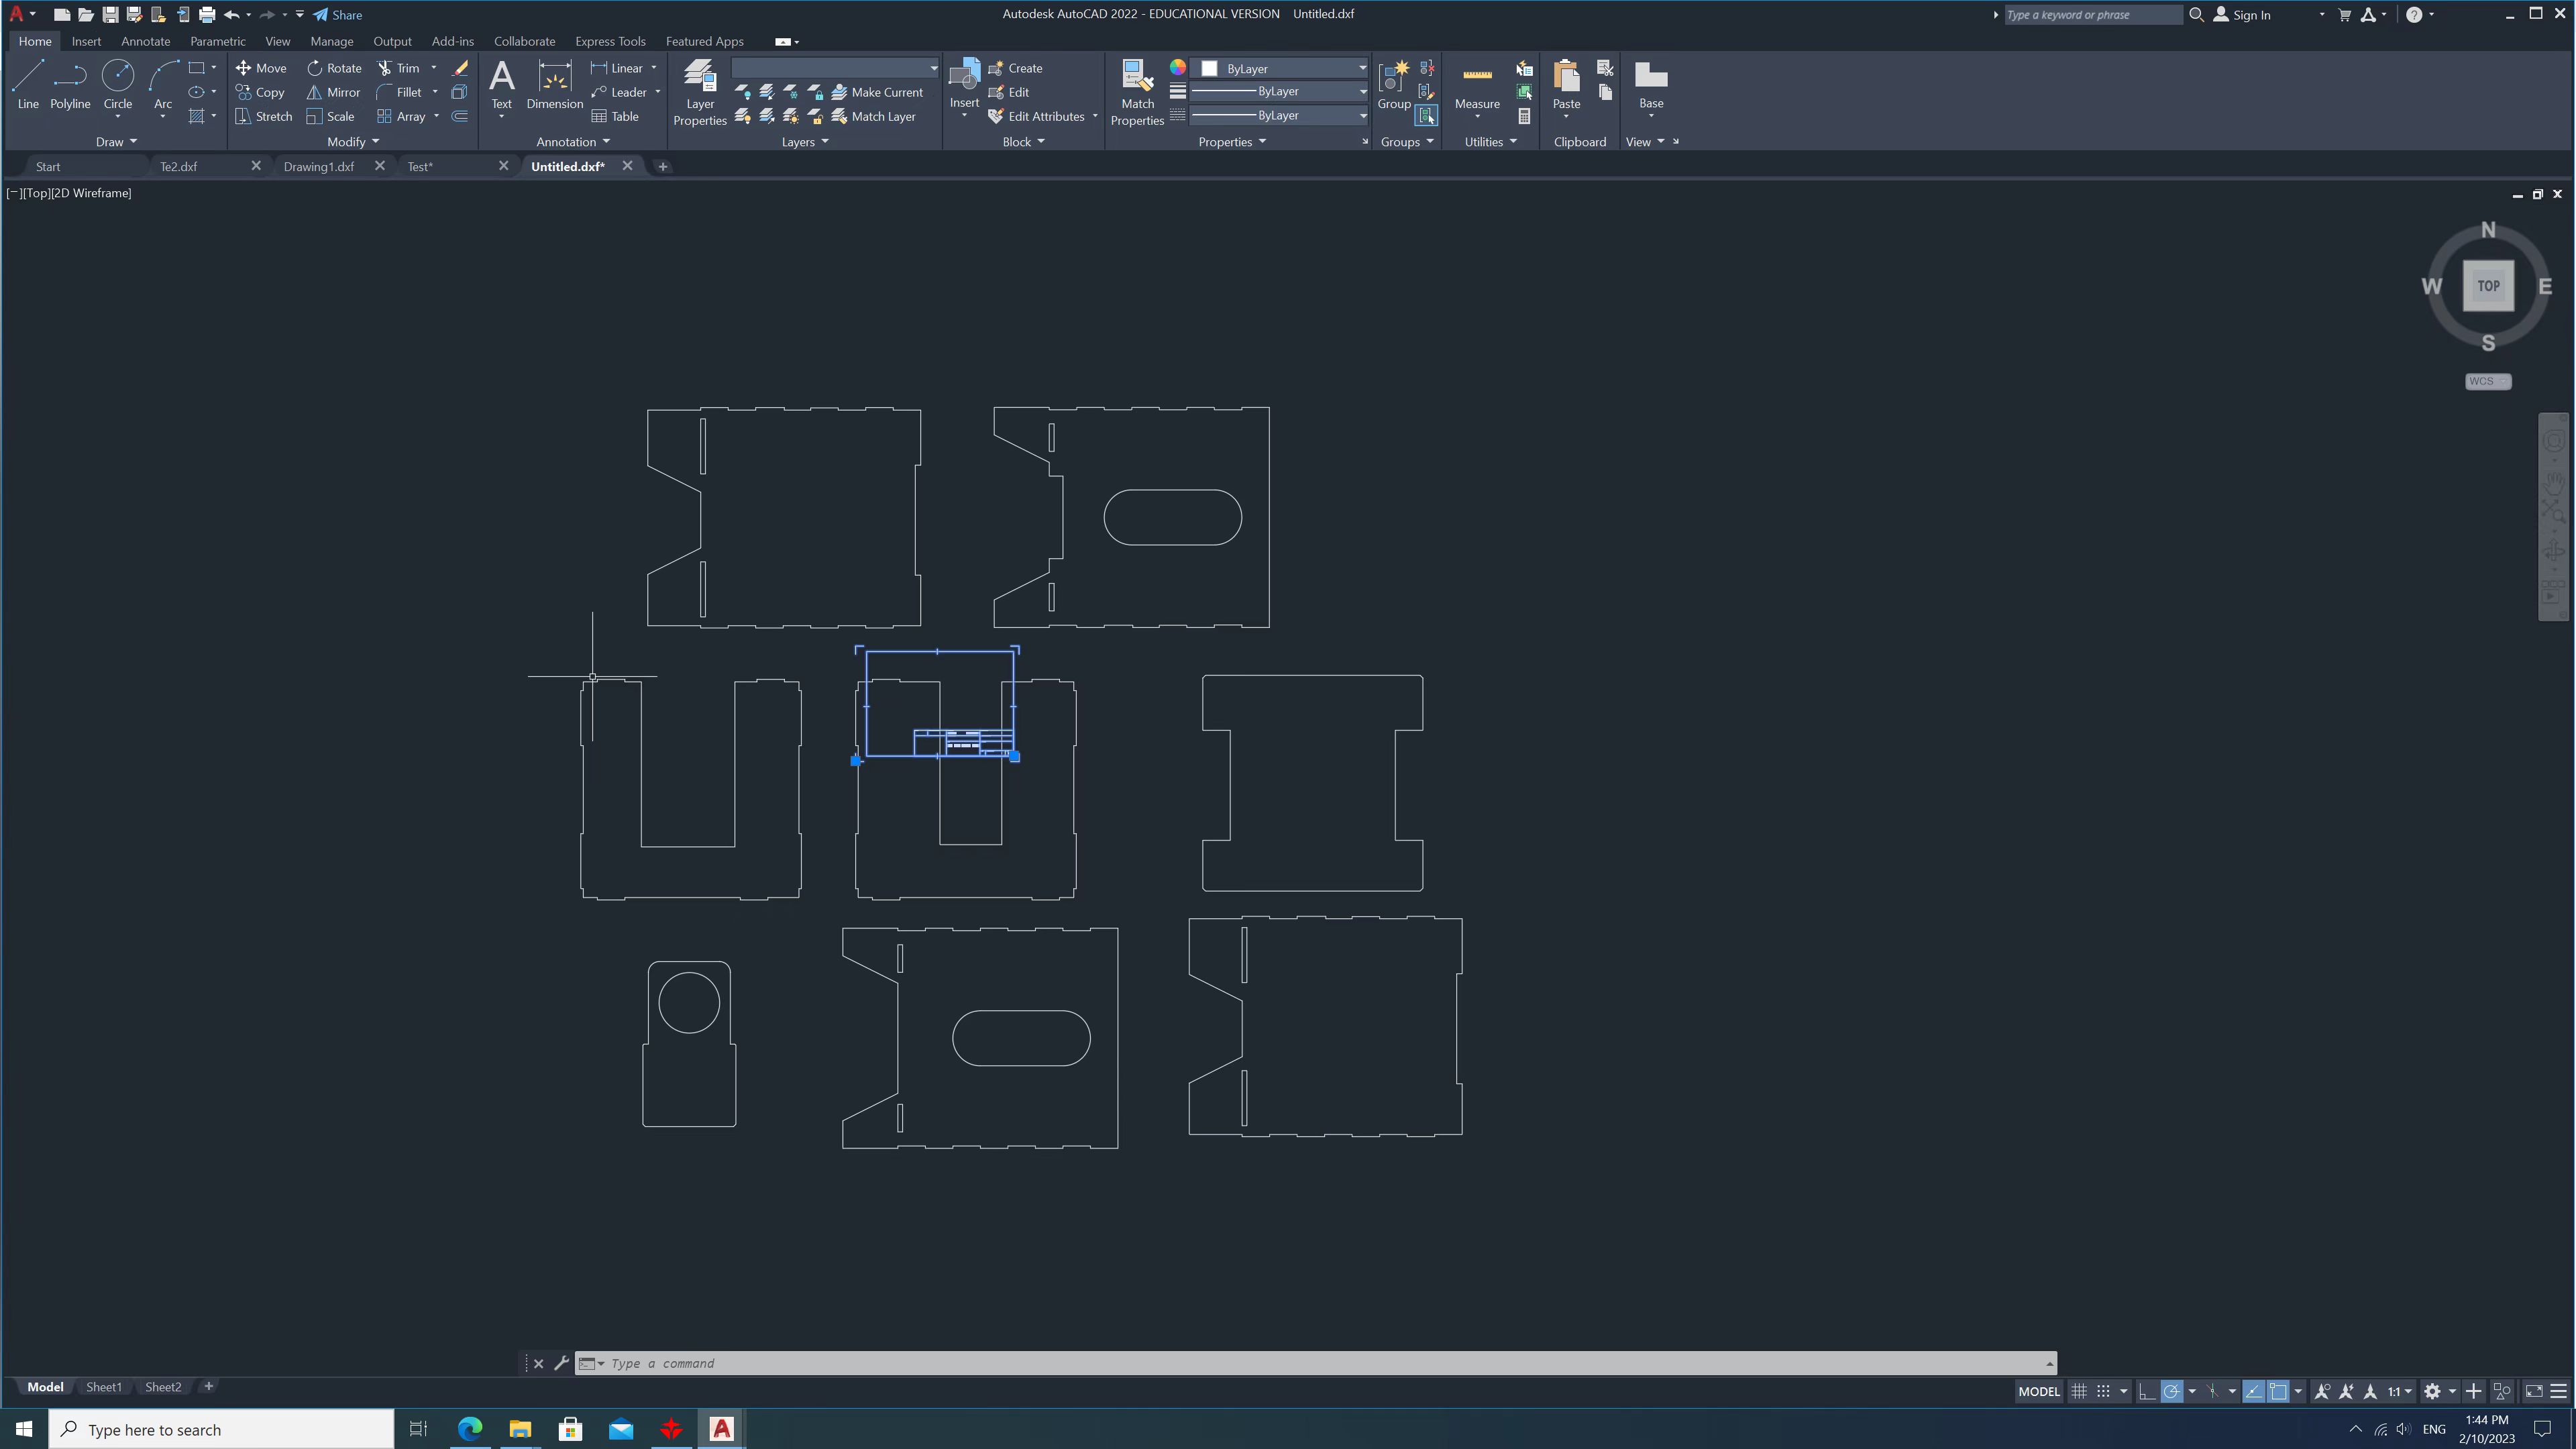
Task: Click Make Current layer button
Action: tap(877, 92)
